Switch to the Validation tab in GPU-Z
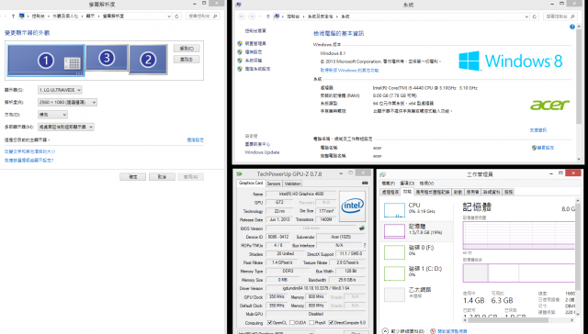The width and height of the screenshot is (588, 334). [292, 184]
